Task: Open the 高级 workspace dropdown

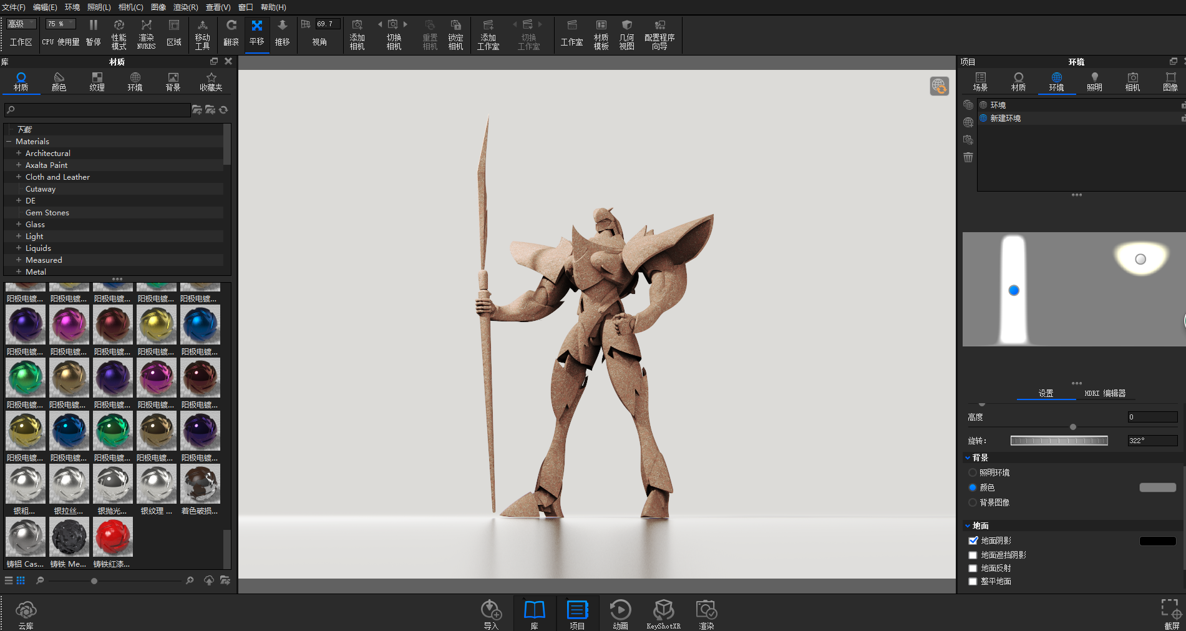Action: point(21,23)
